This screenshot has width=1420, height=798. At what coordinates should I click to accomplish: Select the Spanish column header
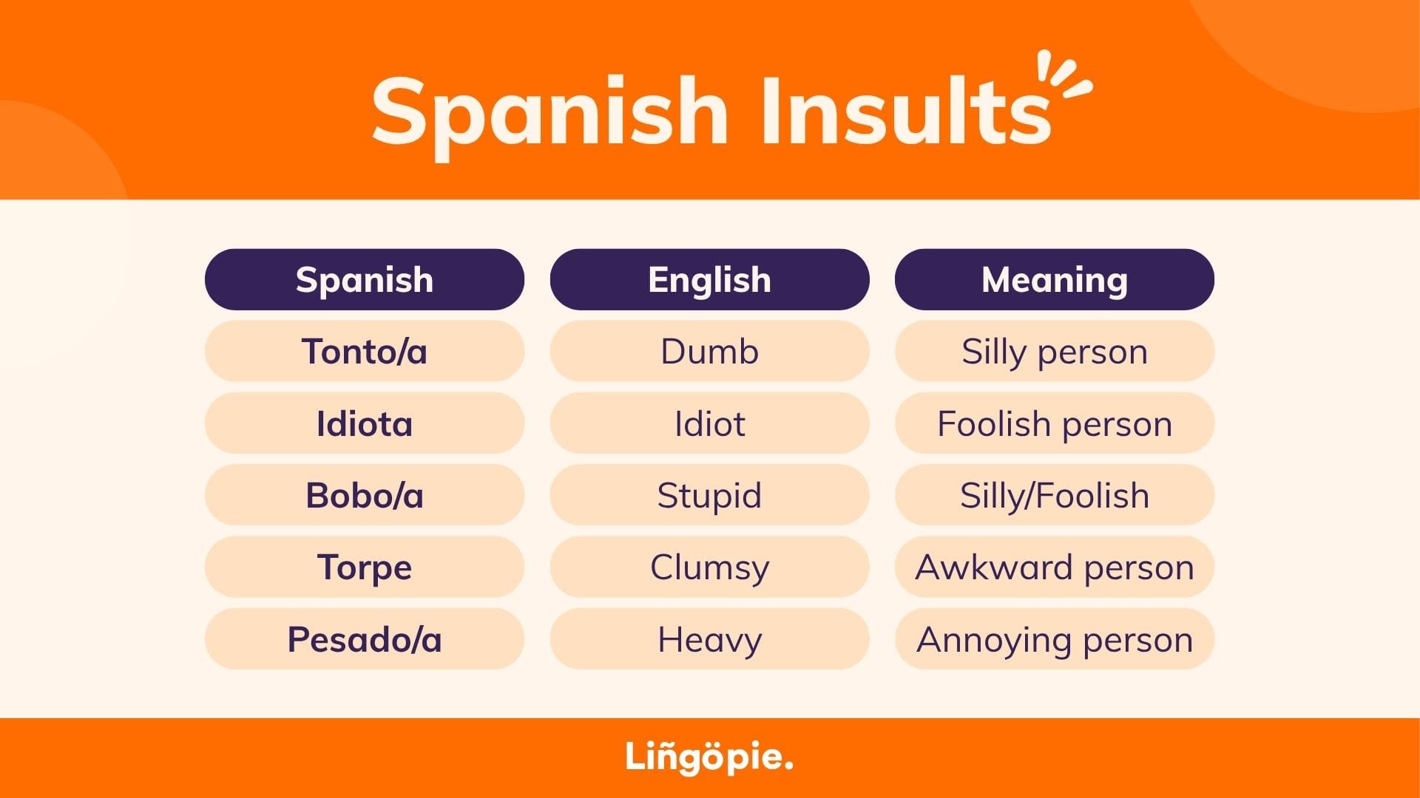(364, 280)
